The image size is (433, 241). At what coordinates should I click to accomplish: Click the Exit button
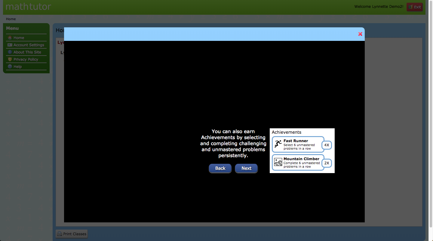point(415,7)
